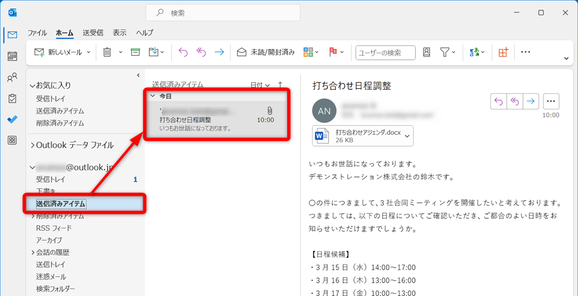Open the New Mail dropdown arrow

coord(89,52)
